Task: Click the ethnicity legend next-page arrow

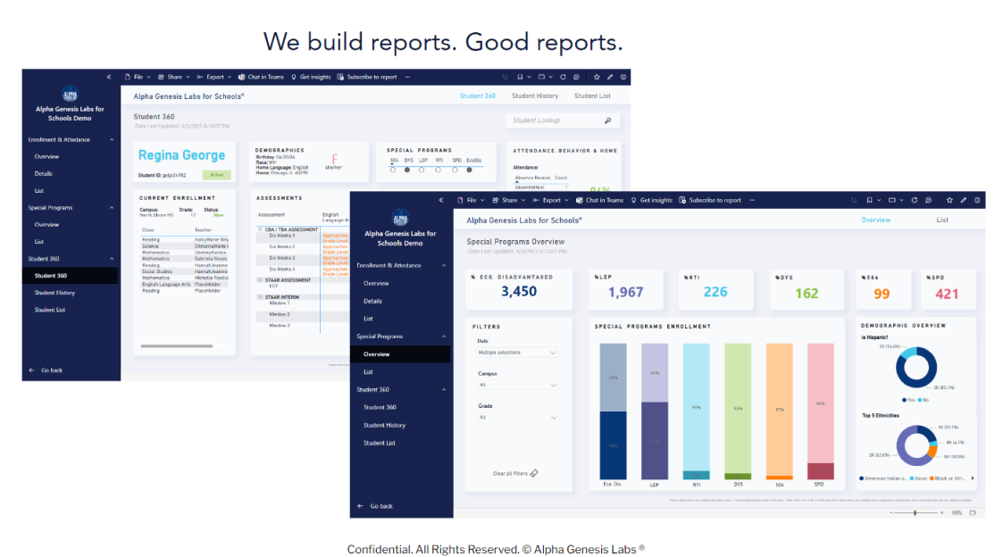Action: 972,478
